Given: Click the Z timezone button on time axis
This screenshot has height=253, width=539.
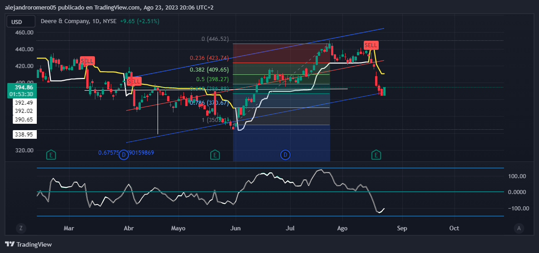Looking at the screenshot, I should tap(21, 228).
